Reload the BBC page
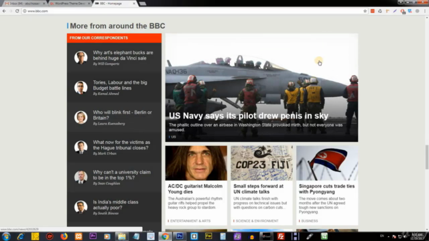The image size is (429, 241). pyautogui.click(x=17, y=11)
